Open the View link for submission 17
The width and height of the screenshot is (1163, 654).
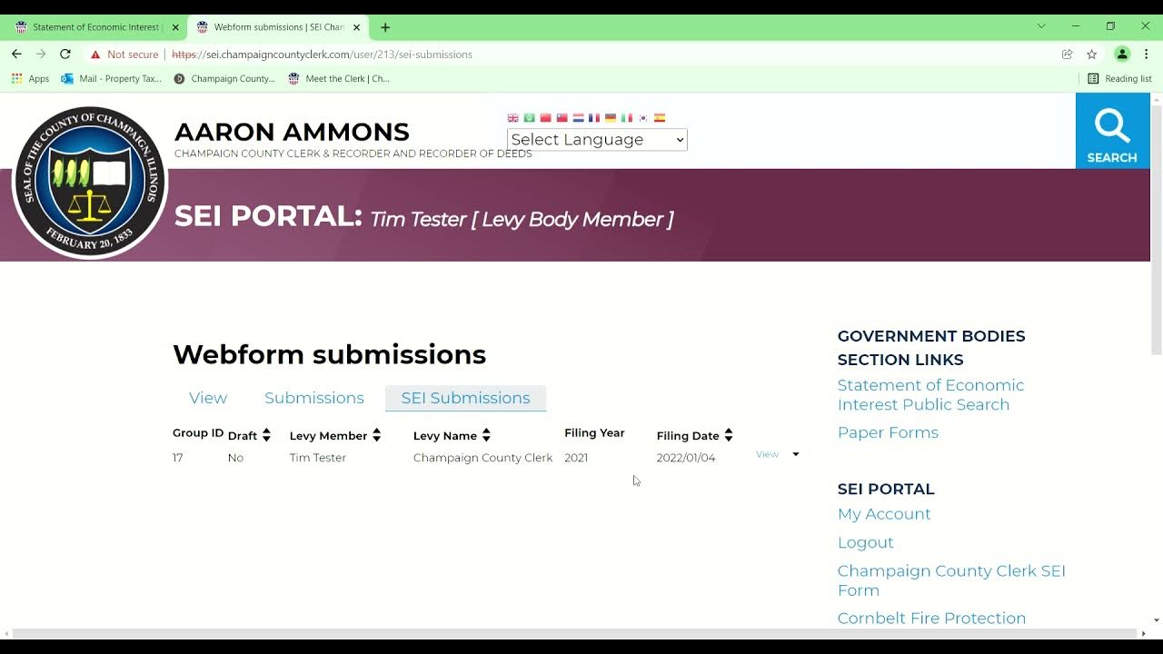tap(767, 454)
